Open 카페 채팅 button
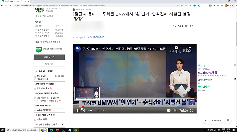The image size is (237, 132). tap(49, 64)
